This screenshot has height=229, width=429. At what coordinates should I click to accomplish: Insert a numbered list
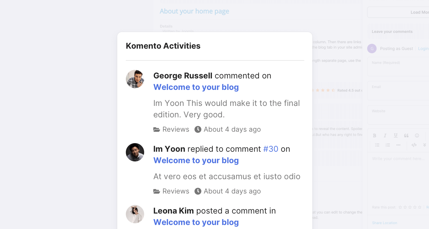click(x=388, y=145)
